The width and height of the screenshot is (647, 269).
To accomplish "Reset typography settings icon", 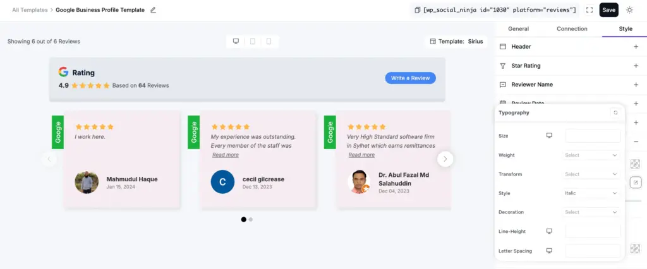I will click(x=615, y=112).
